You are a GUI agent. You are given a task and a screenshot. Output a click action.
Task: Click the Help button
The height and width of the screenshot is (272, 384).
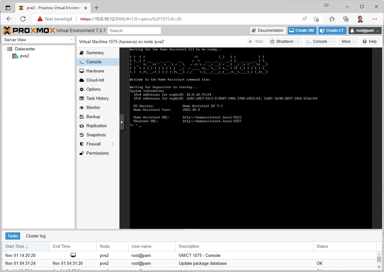click(x=370, y=42)
